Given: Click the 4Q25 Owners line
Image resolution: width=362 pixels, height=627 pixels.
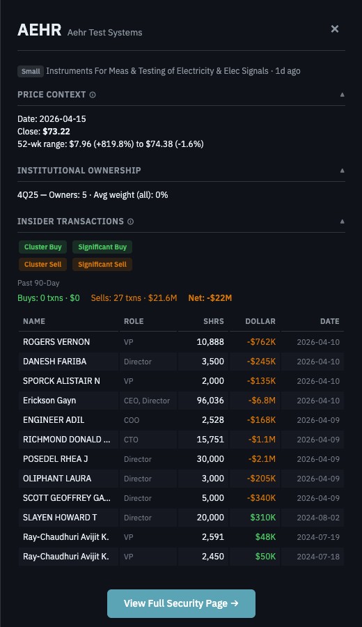Looking at the screenshot, I should coord(93,195).
